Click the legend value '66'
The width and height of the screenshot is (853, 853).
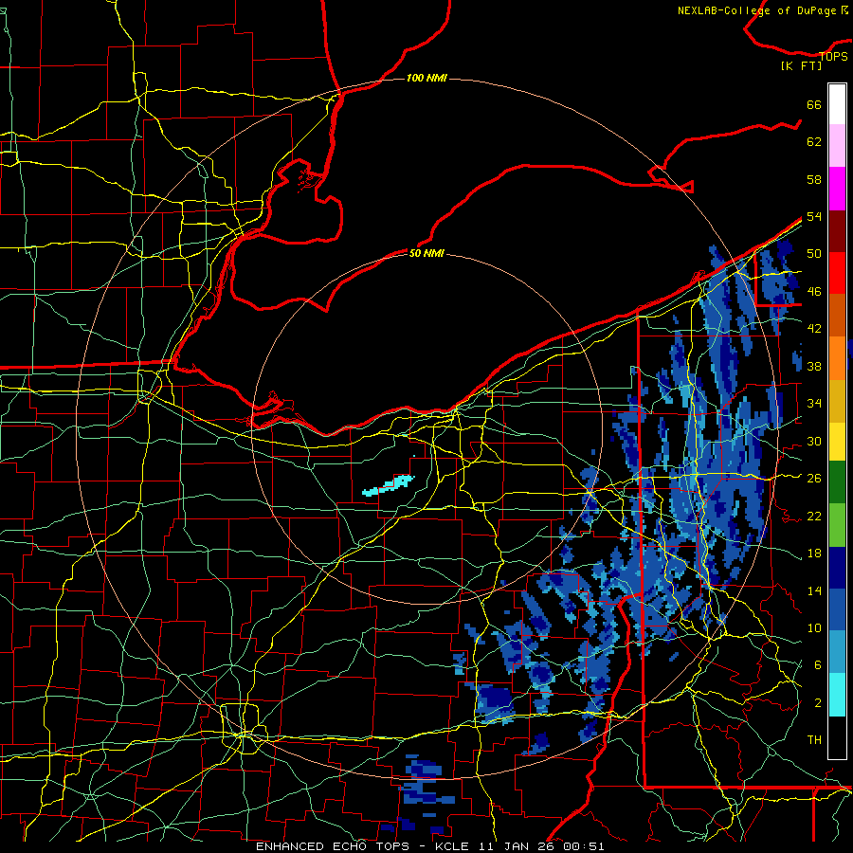coord(814,104)
